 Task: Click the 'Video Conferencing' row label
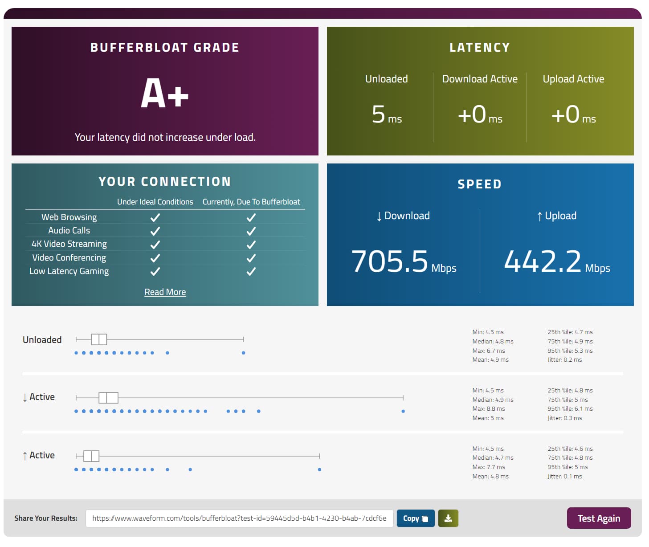(69, 257)
